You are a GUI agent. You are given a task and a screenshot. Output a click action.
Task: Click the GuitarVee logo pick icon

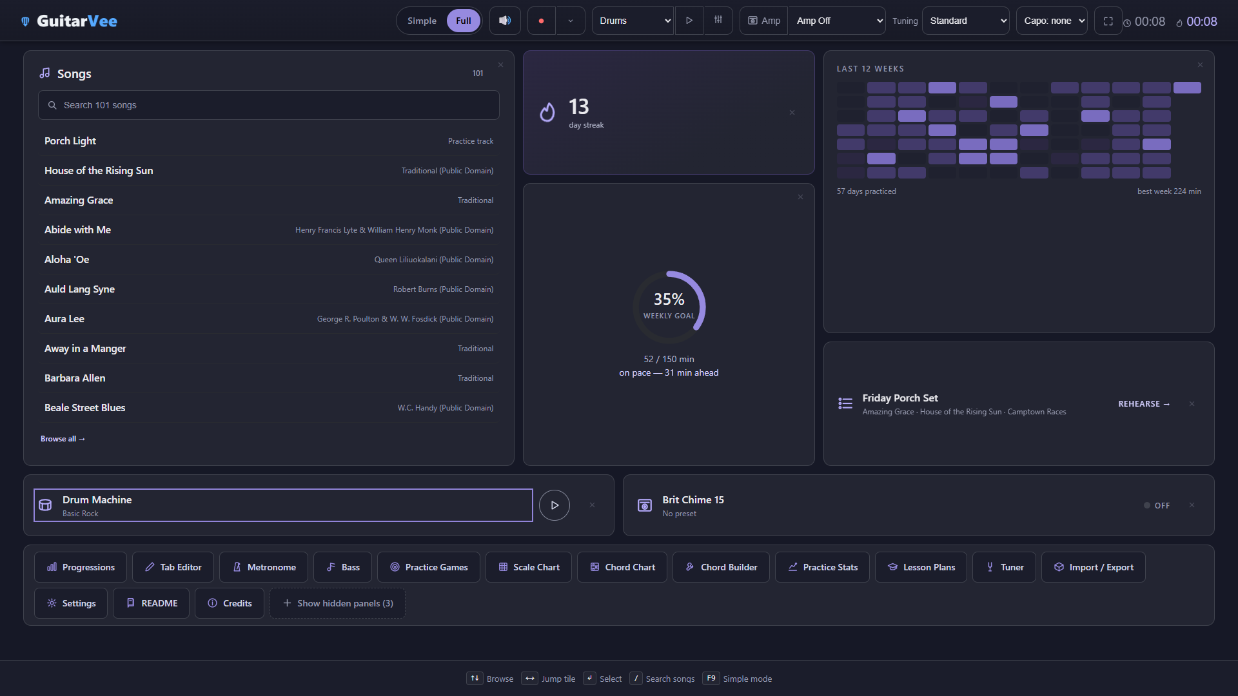[x=25, y=21]
